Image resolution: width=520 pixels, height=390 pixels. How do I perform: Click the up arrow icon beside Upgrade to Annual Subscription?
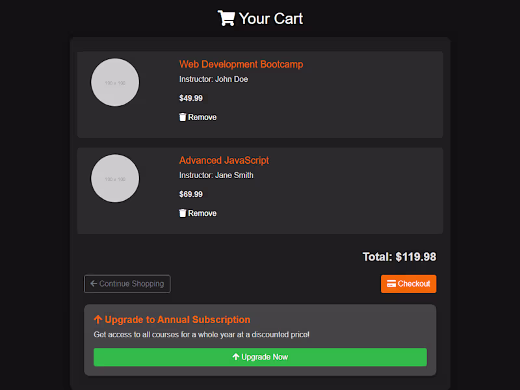[98, 320]
